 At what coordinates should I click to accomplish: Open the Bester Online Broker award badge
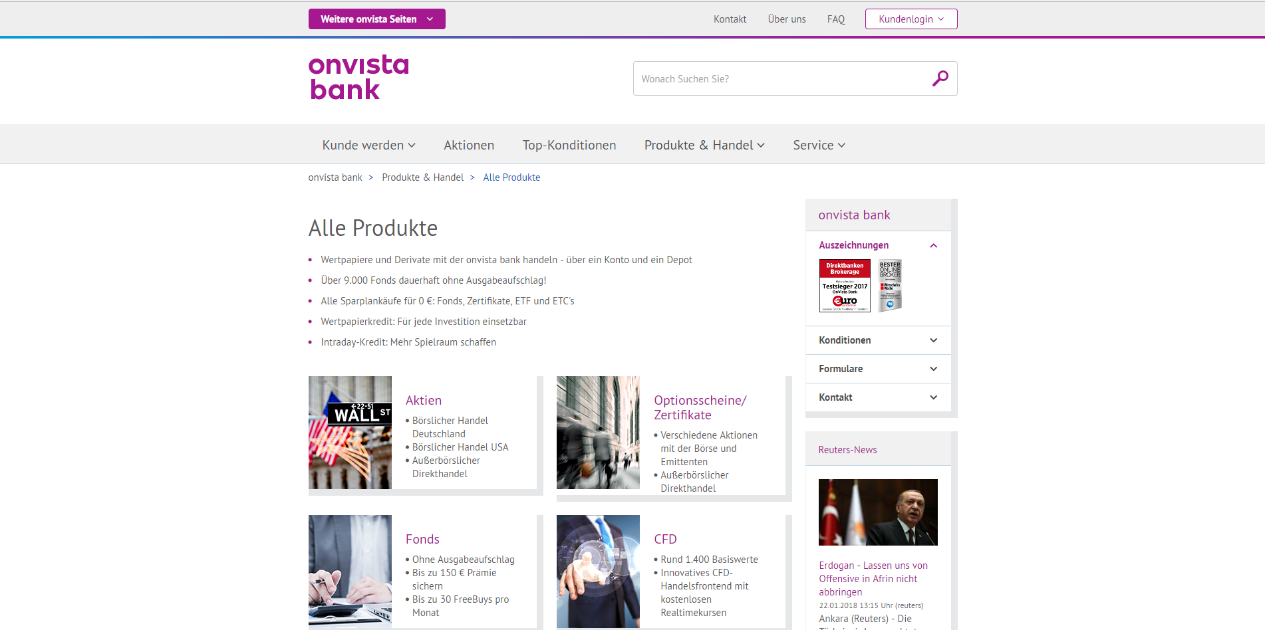click(890, 286)
